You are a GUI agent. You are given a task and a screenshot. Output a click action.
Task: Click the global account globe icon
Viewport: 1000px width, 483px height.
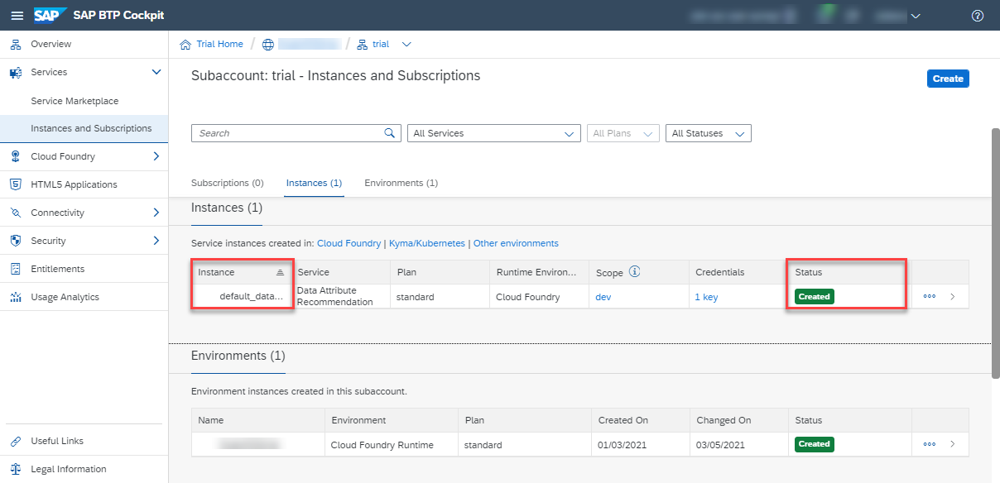point(268,44)
